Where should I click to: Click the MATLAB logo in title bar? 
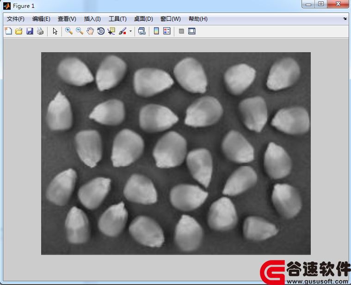7,6
